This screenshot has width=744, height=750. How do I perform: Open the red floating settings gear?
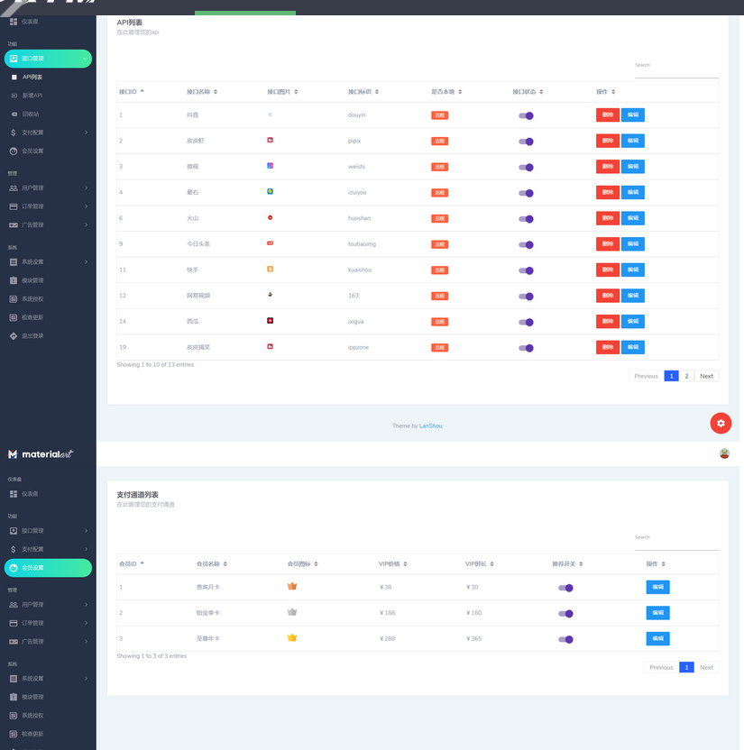[x=720, y=423]
